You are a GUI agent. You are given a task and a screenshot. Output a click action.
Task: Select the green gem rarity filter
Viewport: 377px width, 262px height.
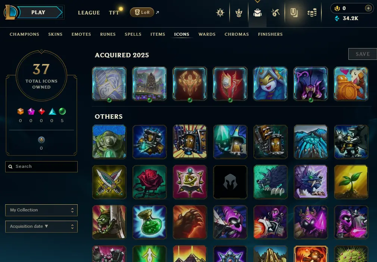(62, 111)
